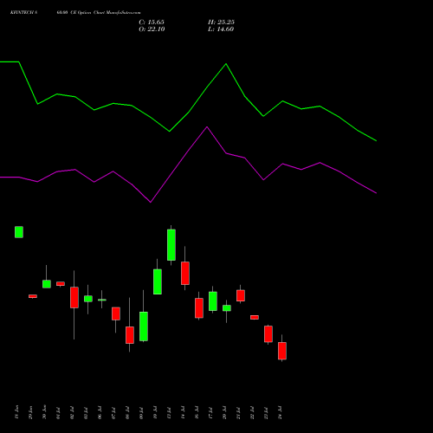Select the 22 Jul date label

point(252,413)
